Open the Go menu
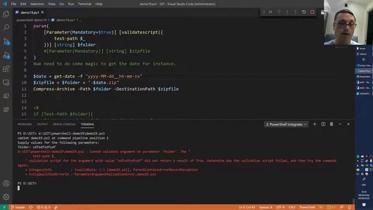Image resolution: width=373 pixels, height=210 pixels. (x=62, y=4)
